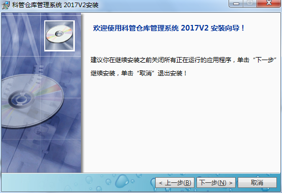
Task: Click the installer icon in the title bar
Action: pos(6,5)
